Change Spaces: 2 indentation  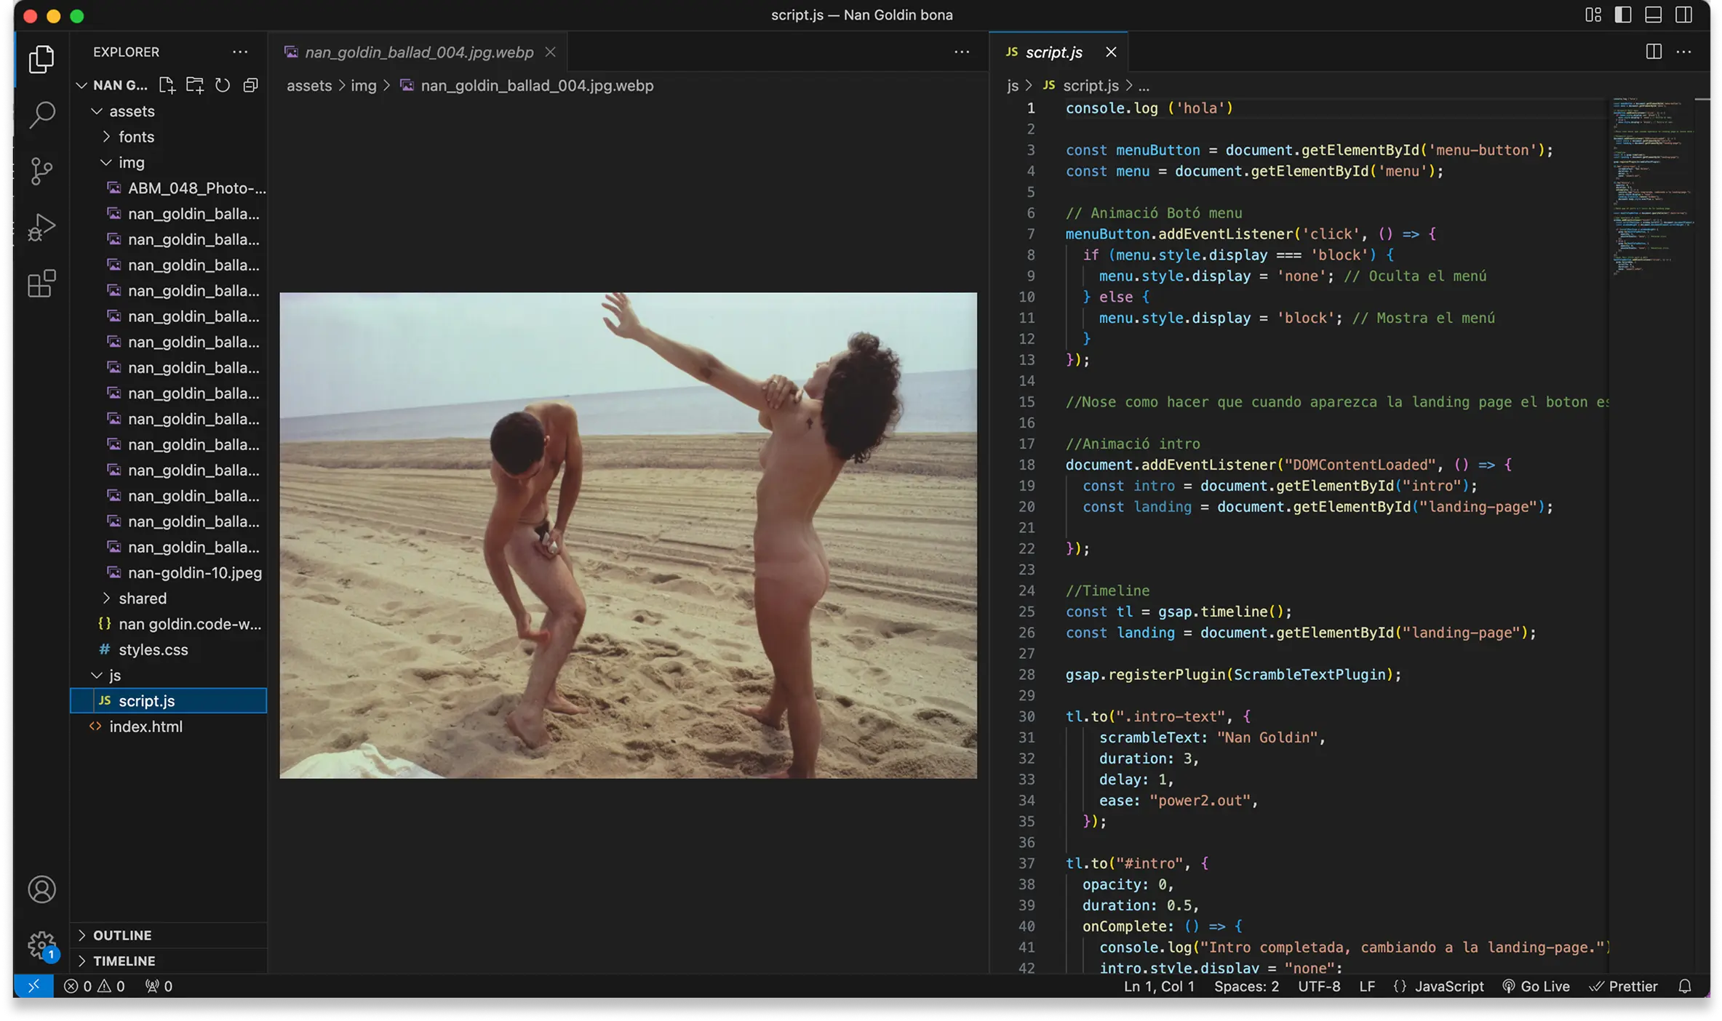click(1246, 986)
